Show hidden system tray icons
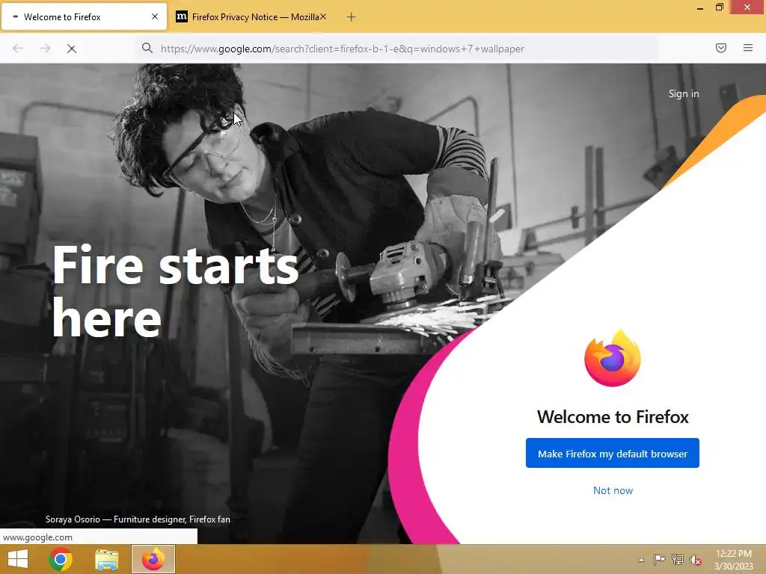Screen dimensions: 766x574 [x=641, y=560]
